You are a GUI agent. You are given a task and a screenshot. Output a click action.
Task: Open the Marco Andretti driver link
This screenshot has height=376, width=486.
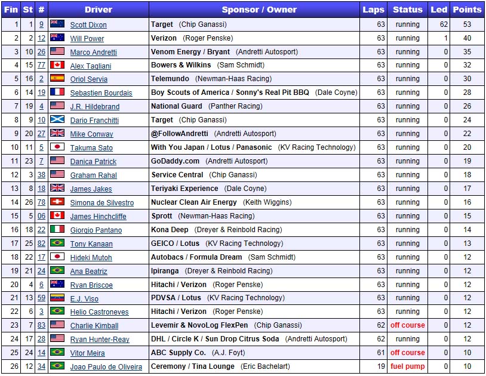[x=93, y=53]
